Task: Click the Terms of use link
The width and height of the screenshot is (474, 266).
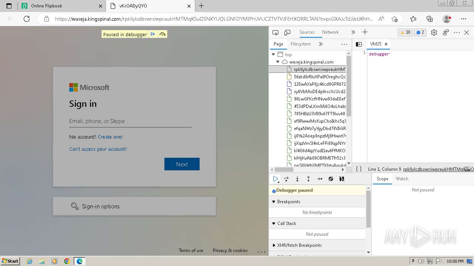Action: [191, 250]
